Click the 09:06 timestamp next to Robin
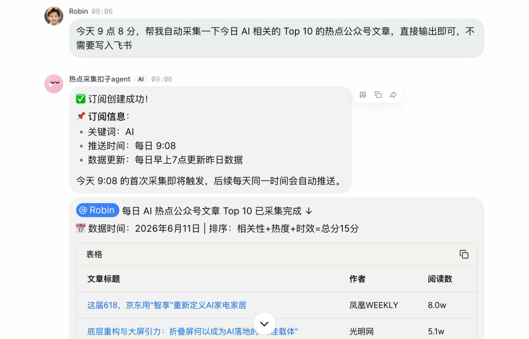 (x=102, y=11)
